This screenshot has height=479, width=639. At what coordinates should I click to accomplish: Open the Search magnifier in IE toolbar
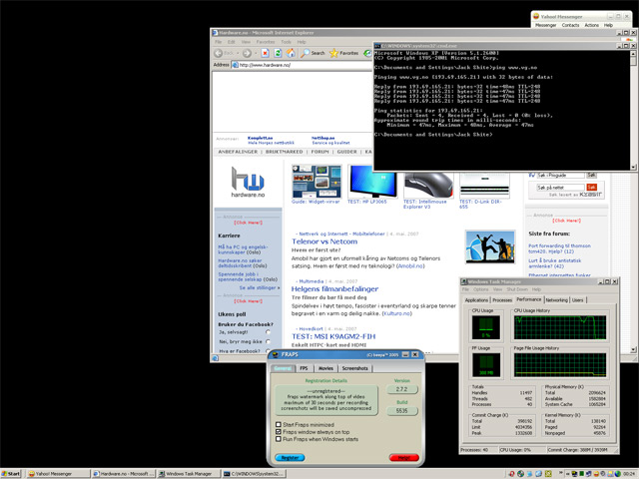[x=313, y=53]
